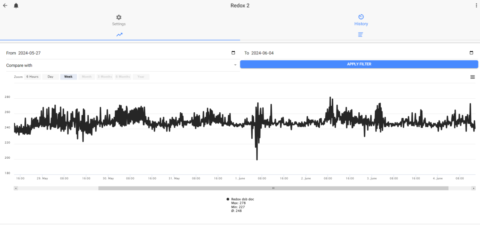Click the 200 y-axis label

coord(7,158)
